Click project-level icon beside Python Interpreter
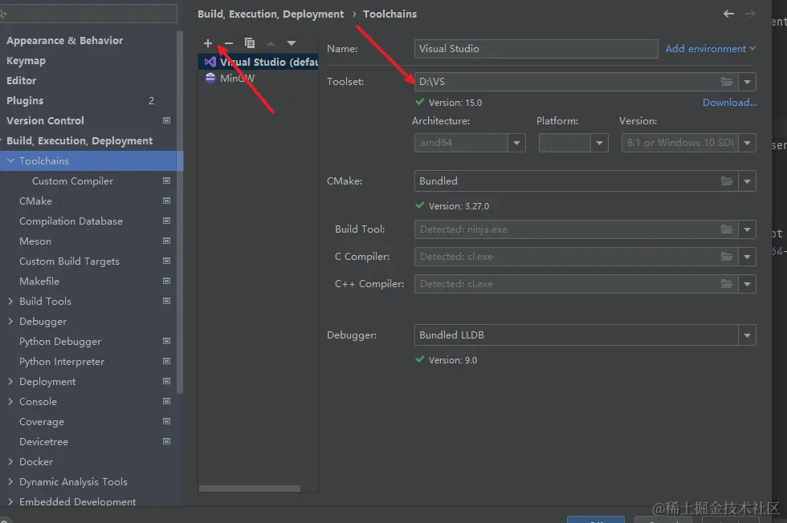Image resolution: width=787 pixels, height=523 pixels. coord(167,361)
